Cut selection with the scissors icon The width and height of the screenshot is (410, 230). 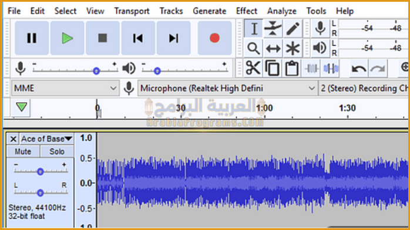253,69
